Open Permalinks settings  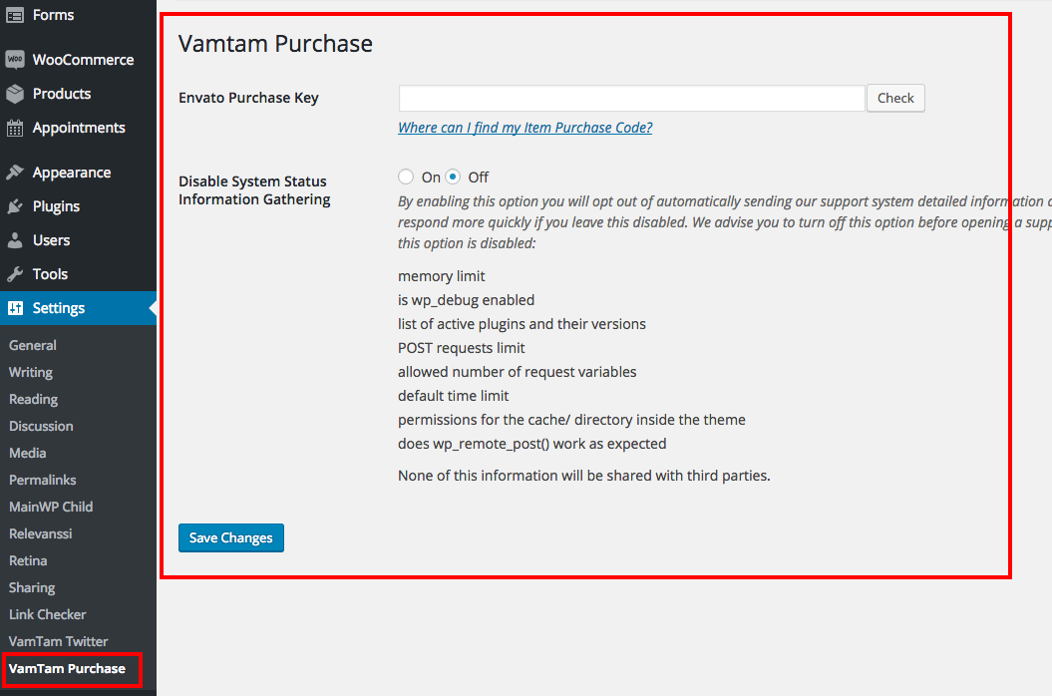point(42,480)
